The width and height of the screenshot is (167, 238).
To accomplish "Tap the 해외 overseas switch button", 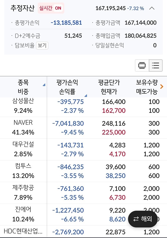I will (x=142, y=219).
